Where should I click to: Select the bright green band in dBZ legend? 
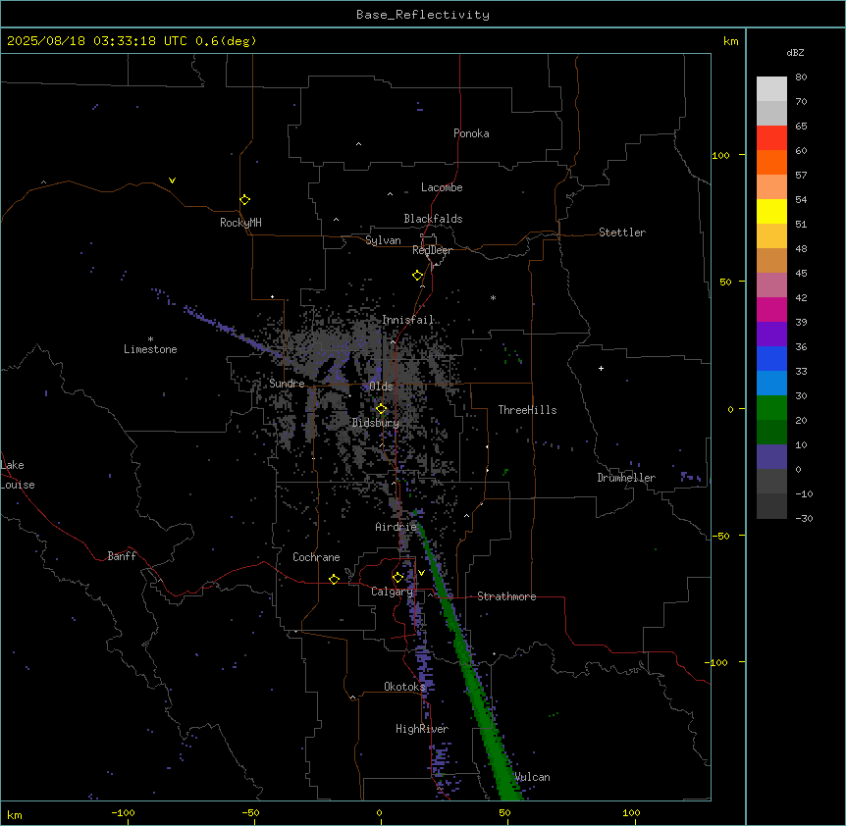[x=771, y=408]
